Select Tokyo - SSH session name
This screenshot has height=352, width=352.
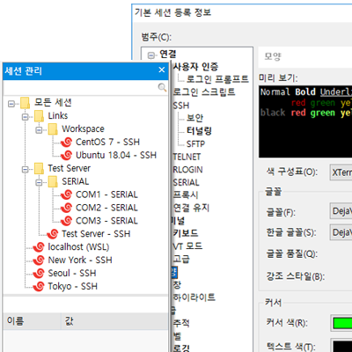coord(72,286)
